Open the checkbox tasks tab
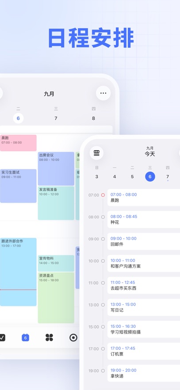Image resolution: width=180 pixels, height=390 pixels. (x=2, y=337)
